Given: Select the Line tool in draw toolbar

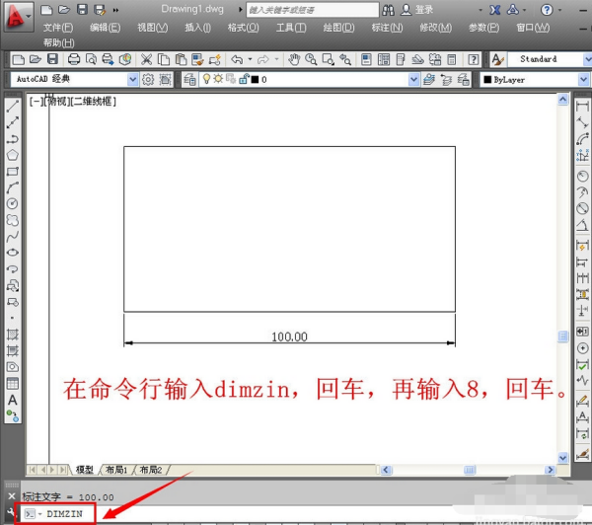Looking at the screenshot, I should (x=13, y=107).
